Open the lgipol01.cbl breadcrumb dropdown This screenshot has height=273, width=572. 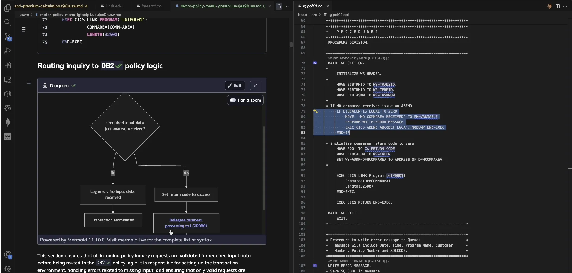338,15
